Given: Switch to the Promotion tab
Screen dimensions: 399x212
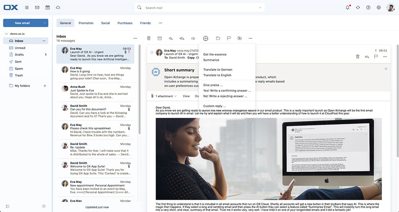Looking at the screenshot, I should pyautogui.click(x=86, y=23).
